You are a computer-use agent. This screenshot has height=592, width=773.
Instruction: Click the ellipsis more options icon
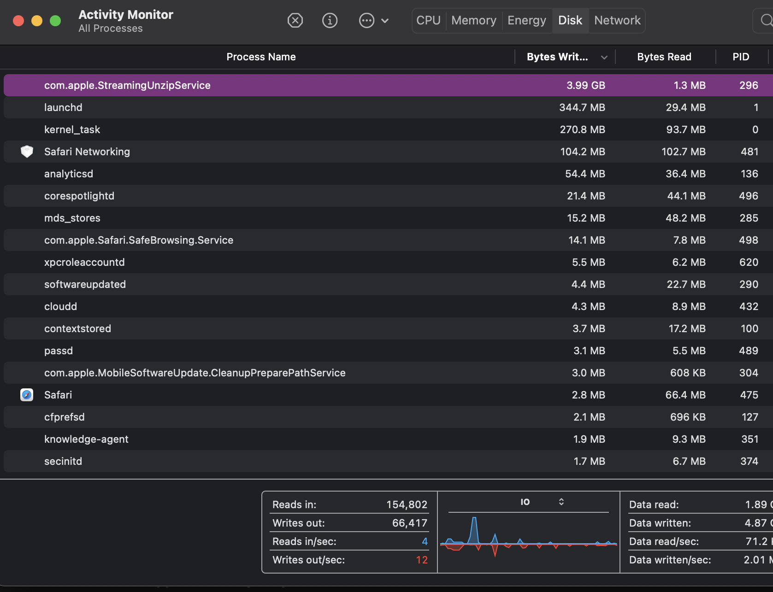point(366,20)
